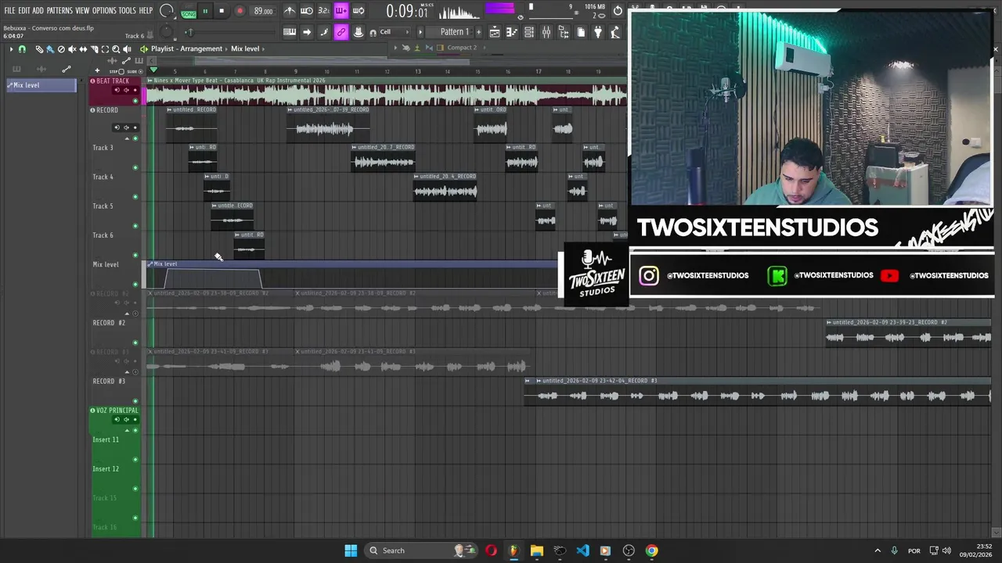Mute RECORD #3 track green dot
The image size is (1002, 563).
pos(135,400)
